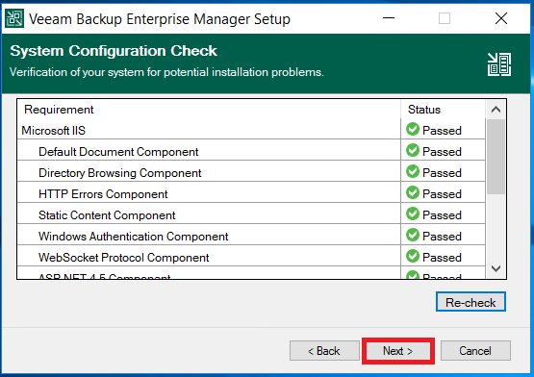
Task: Click Passed status of Microsoft IIS
Action: point(442,131)
